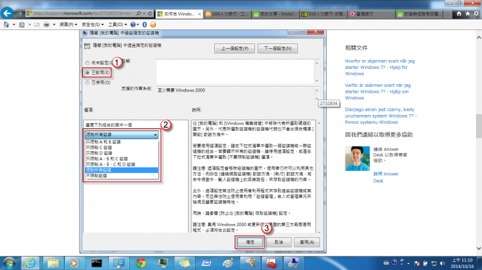Click the Print icon in command bar
482x270 pixels.
[46, 25]
